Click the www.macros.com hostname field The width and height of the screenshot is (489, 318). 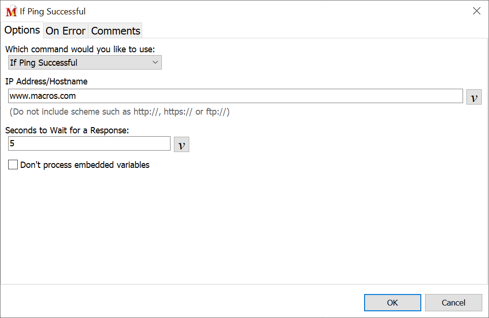pos(235,96)
